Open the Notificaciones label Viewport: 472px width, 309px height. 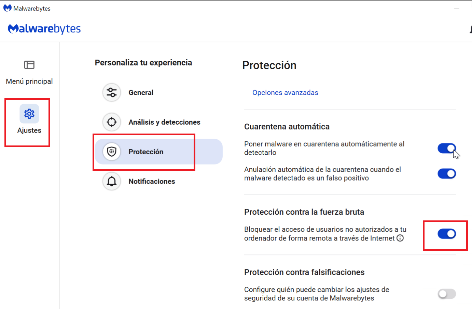point(152,182)
